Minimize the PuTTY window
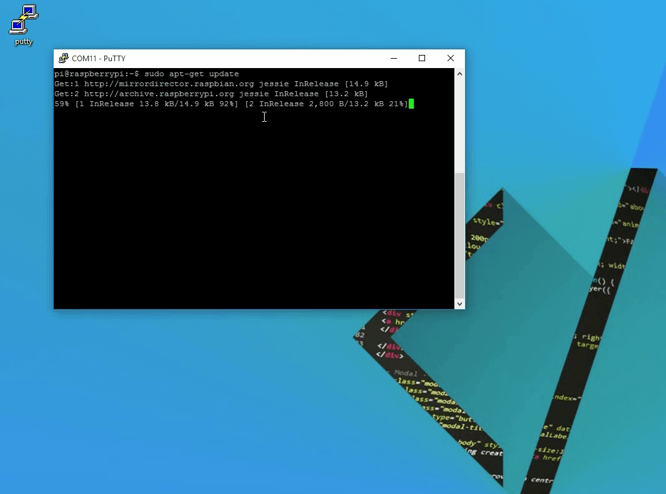 pos(393,58)
